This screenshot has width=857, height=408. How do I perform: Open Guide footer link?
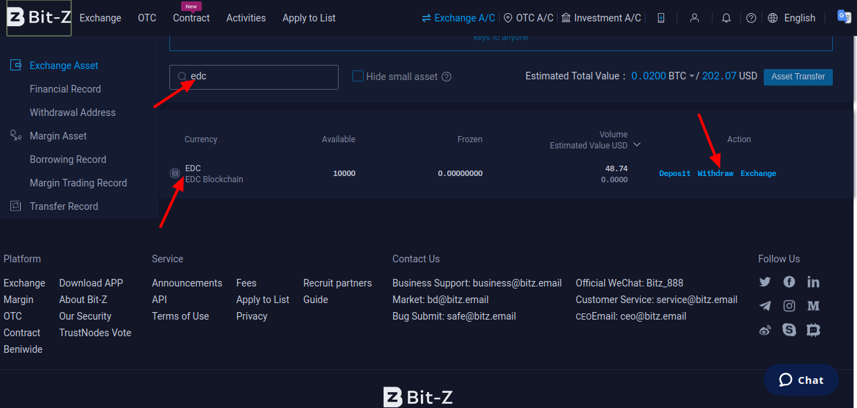[x=316, y=300]
